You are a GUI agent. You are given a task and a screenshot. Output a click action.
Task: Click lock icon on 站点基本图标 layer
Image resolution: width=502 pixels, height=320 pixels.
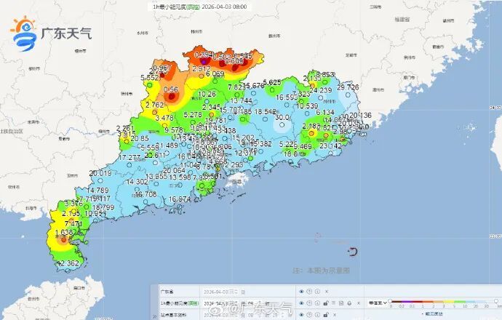pyautogui.click(x=325, y=314)
